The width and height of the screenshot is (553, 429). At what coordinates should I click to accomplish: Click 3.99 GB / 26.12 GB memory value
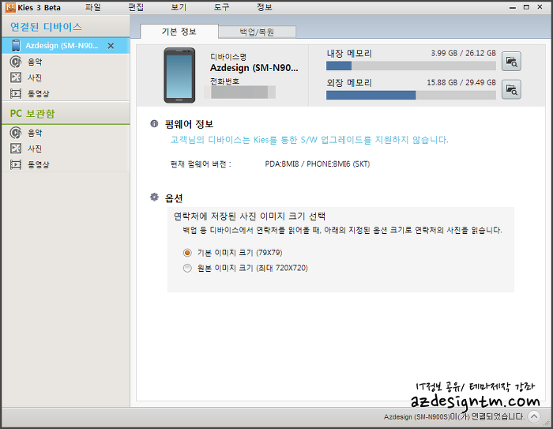coord(464,53)
